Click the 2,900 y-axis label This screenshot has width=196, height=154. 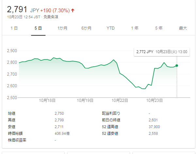(12, 51)
